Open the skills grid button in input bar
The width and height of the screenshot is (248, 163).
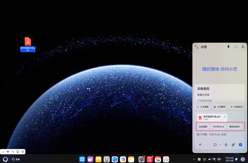[x=200, y=145]
